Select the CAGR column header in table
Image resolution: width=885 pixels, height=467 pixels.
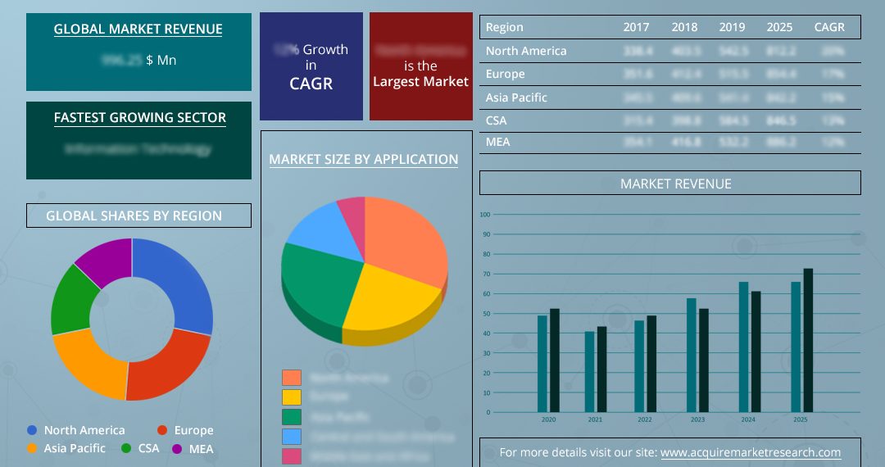click(x=828, y=27)
